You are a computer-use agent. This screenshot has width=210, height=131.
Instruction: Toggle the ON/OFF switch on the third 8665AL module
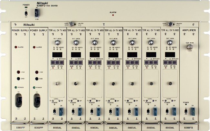[92, 111]
